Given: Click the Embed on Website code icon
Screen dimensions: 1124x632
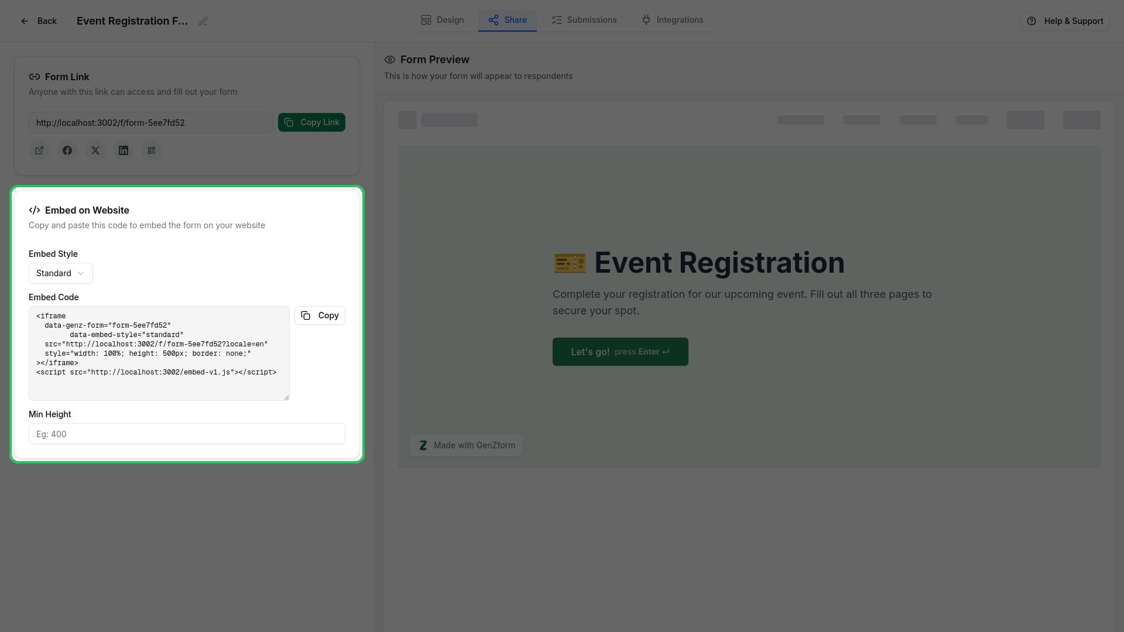Looking at the screenshot, I should pos(35,210).
